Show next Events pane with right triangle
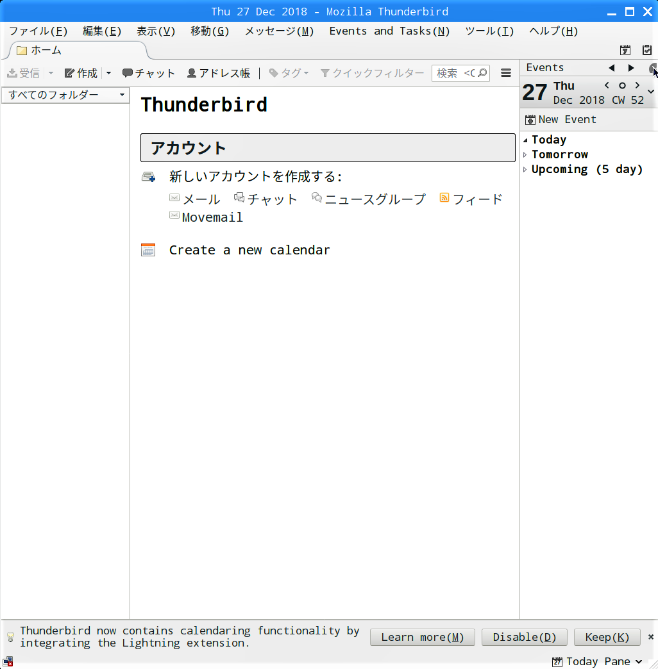The width and height of the screenshot is (658, 669). (631, 68)
